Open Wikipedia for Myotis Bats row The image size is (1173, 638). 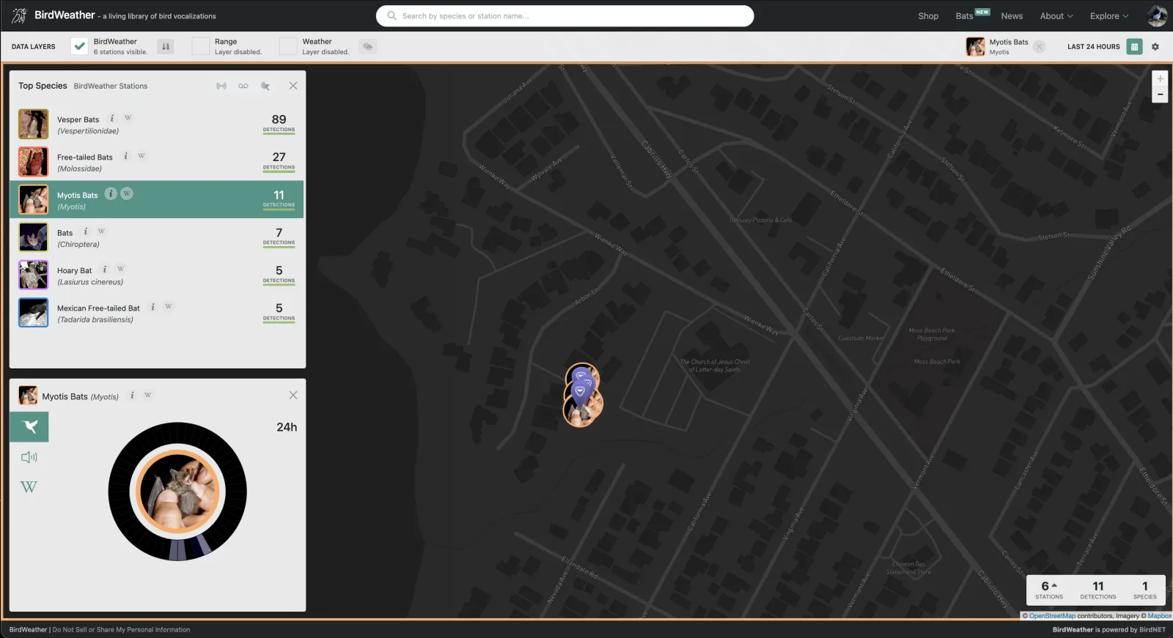click(x=127, y=193)
